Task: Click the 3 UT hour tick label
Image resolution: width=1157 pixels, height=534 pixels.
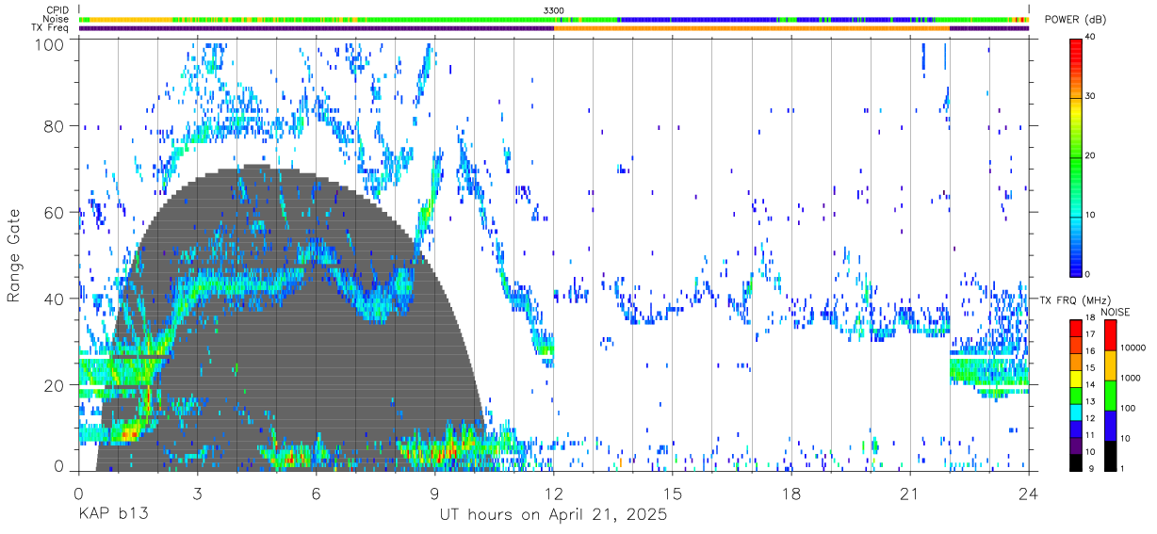Action: [x=197, y=494]
